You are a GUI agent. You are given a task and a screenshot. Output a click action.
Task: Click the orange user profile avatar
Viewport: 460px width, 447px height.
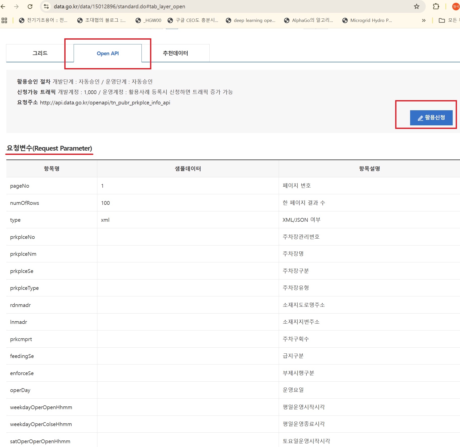[456, 7]
